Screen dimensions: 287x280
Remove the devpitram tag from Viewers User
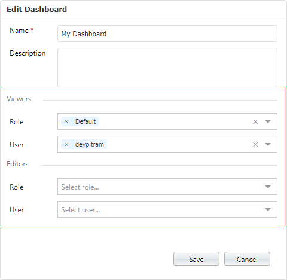point(66,144)
